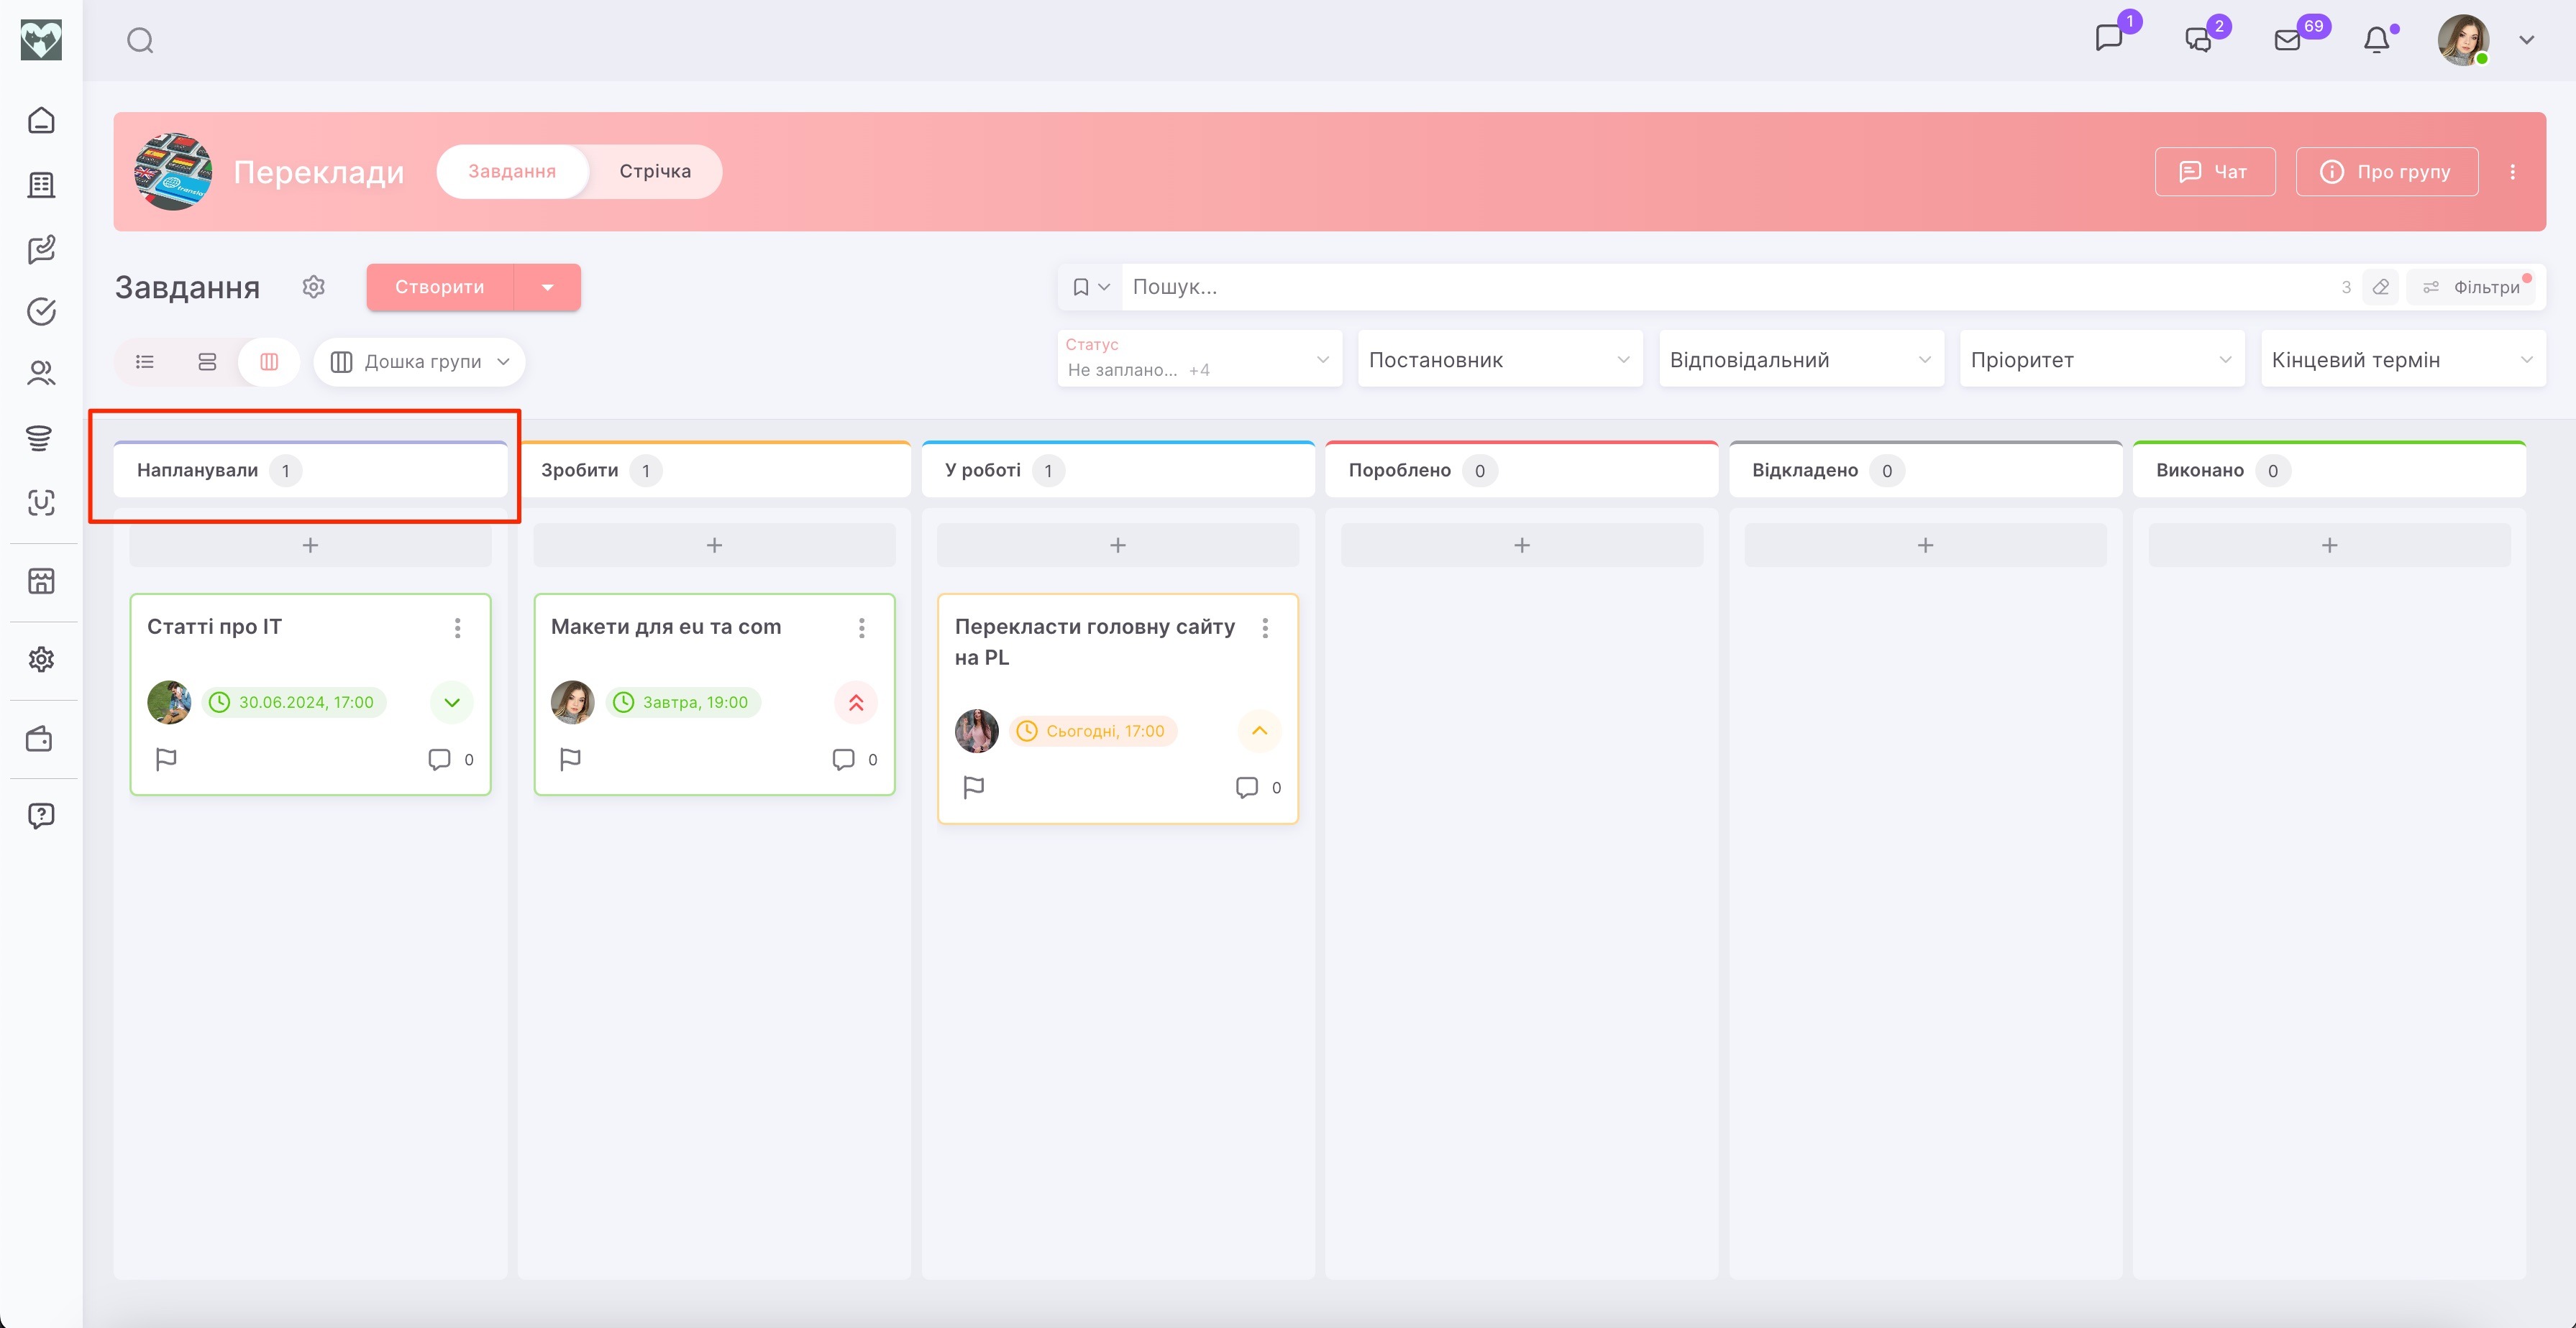Expand the Пріоритет filter dropdown
2576x1328 pixels.
[2101, 360]
